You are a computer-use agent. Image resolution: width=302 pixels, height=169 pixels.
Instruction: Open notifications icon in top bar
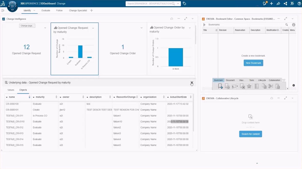(x=265, y=3)
